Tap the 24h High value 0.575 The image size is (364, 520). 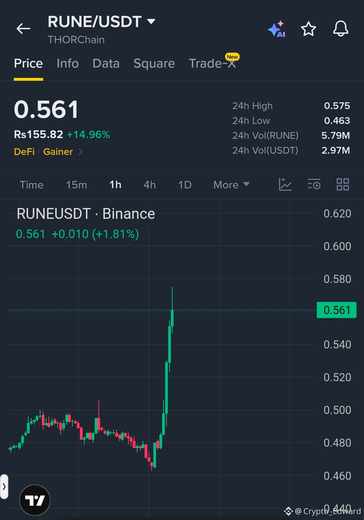(337, 106)
